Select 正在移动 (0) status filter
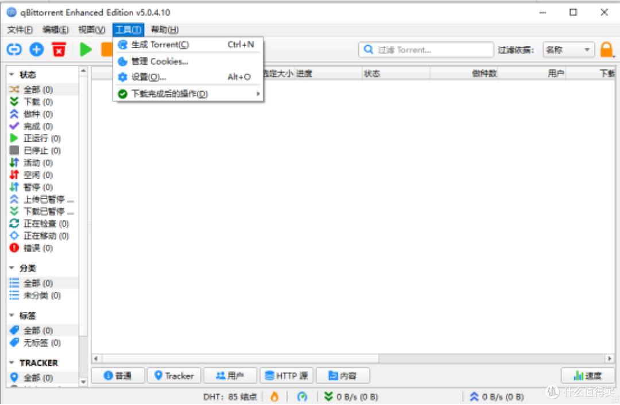Screen dimensions: 620x405 click(42, 236)
